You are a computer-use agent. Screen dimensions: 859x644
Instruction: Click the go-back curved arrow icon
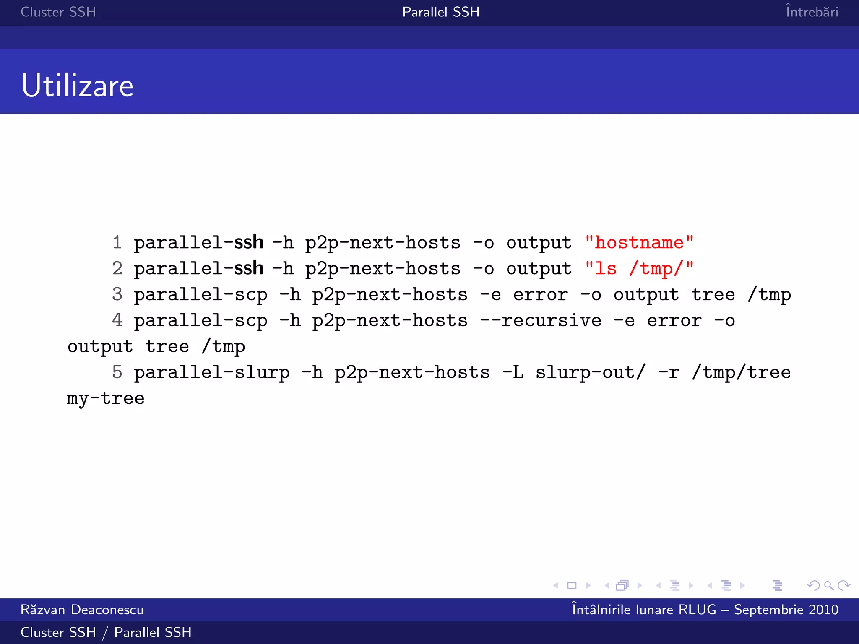pyautogui.click(x=813, y=585)
